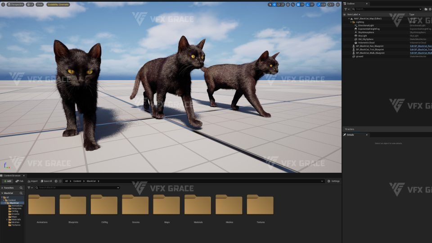Viewport: 432px width, 243px height.
Task: Select the Details panel tab
Action: pos(351,135)
